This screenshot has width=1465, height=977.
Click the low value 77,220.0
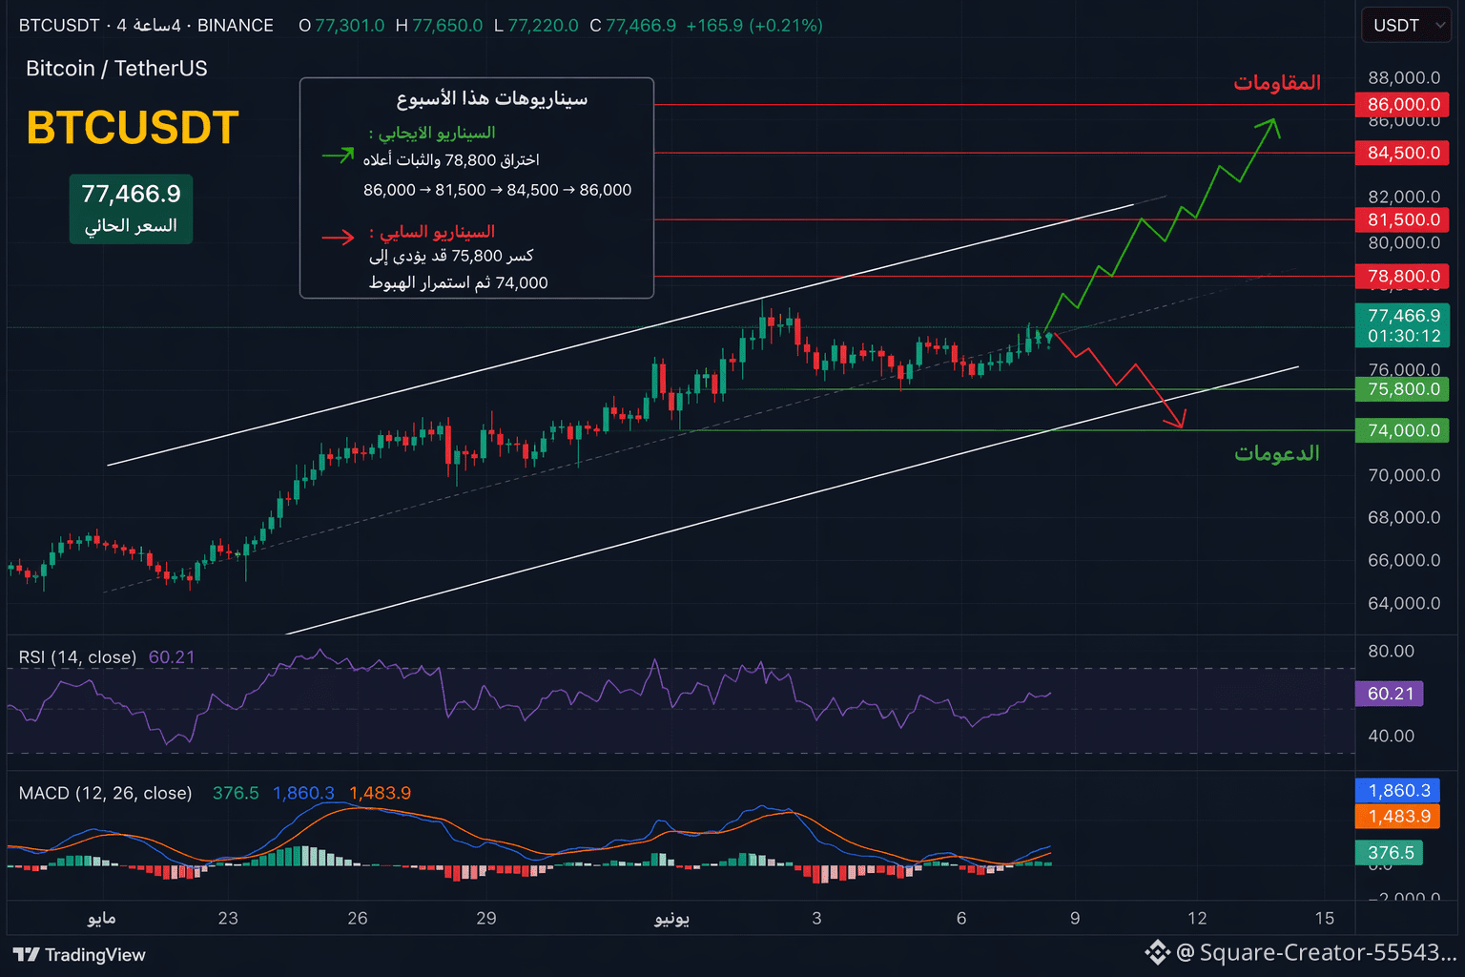pyautogui.click(x=543, y=26)
